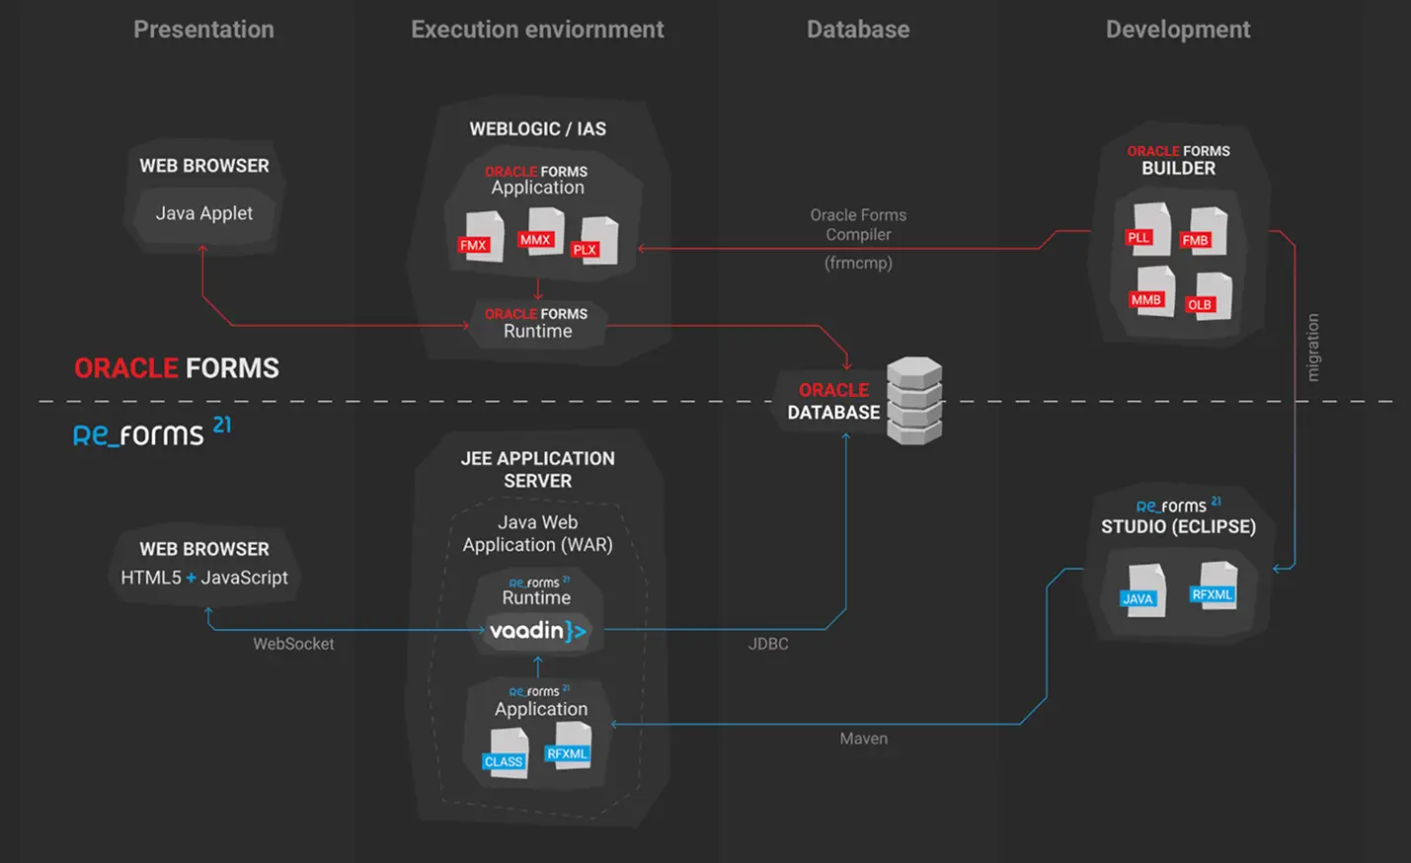Select the JAVA file icon in Studio

pyautogui.click(x=1144, y=590)
